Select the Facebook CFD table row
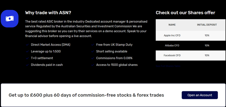The width and height of the screenshot is (226, 107). (190, 55)
